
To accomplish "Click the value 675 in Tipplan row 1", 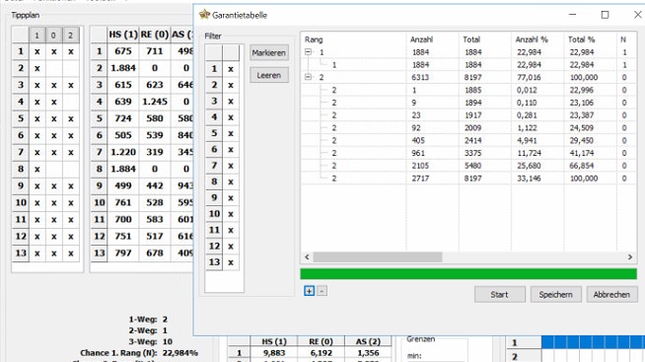I will tap(123, 51).
